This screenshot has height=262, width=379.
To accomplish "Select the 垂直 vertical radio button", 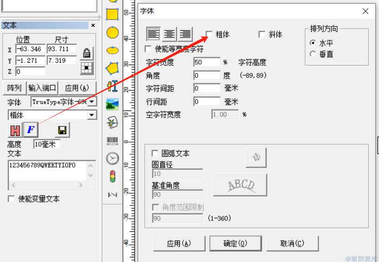I will 313,54.
